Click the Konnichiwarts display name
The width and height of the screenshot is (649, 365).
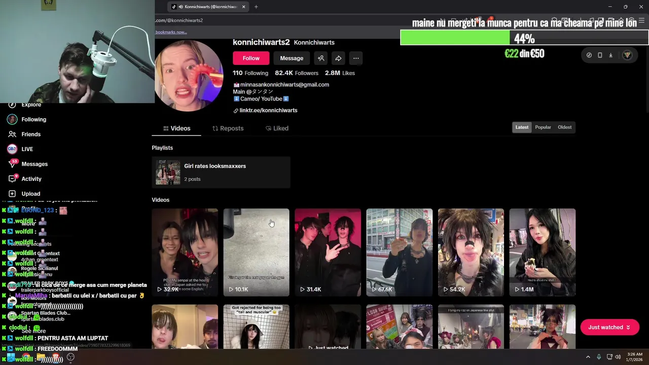(x=314, y=43)
